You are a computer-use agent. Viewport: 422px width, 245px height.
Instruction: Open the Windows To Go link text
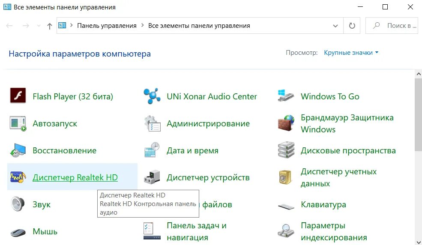tap(330, 96)
